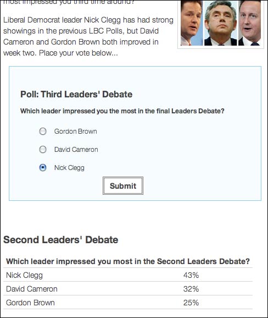Click the Nick Clegg results row

click(128, 275)
